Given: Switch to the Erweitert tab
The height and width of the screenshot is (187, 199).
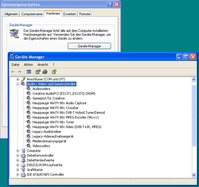Looking at the screenshot, I should 69,14.
